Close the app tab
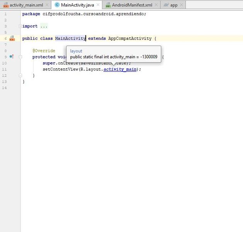This screenshot has width=243, height=232. coord(182,5)
